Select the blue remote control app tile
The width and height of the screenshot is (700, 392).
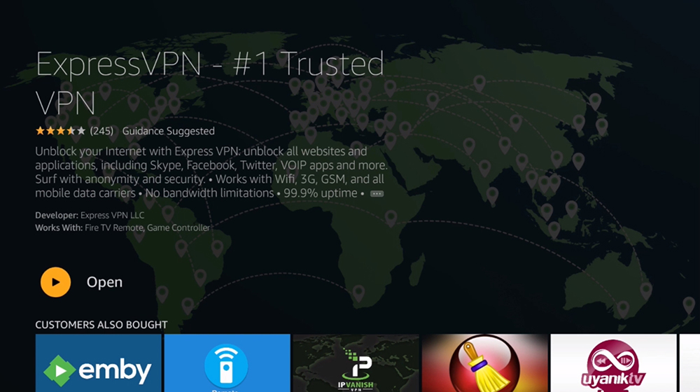pos(227,363)
